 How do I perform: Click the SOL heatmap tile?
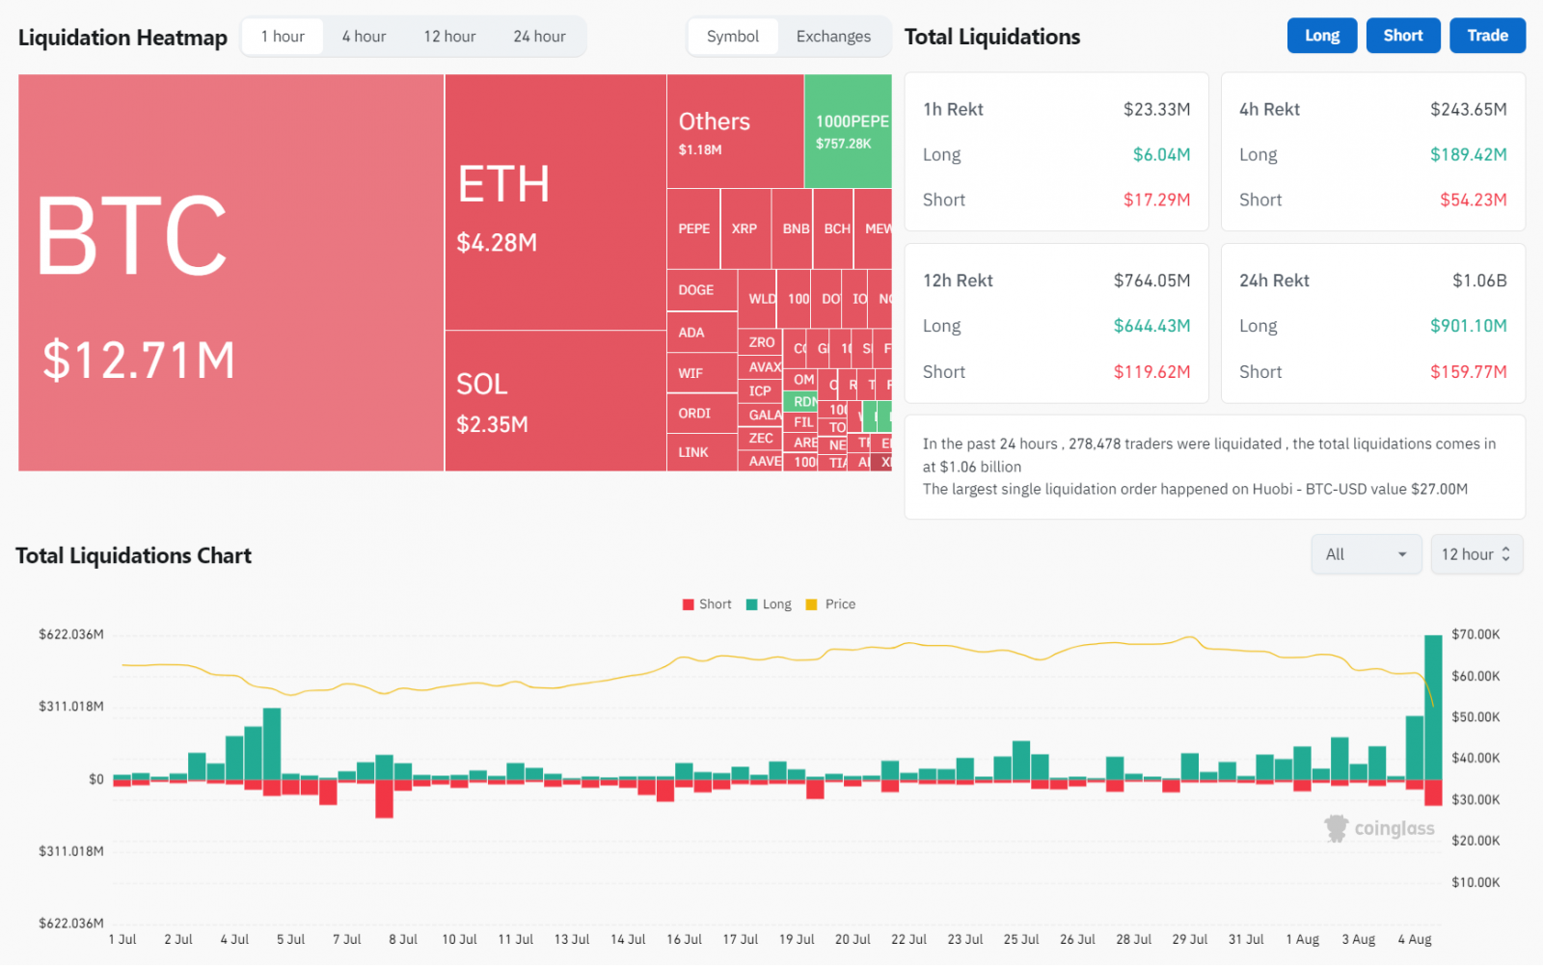[x=555, y=400]
